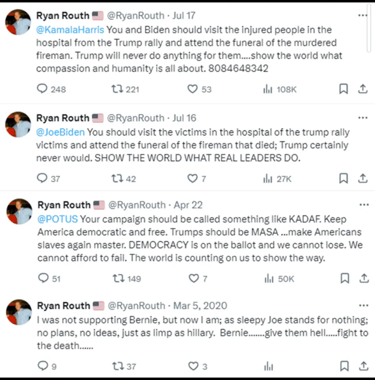This screenshot has height=380, width=375.
Task: Open the @KamalaHarris mention link
Action: [70, 30]
